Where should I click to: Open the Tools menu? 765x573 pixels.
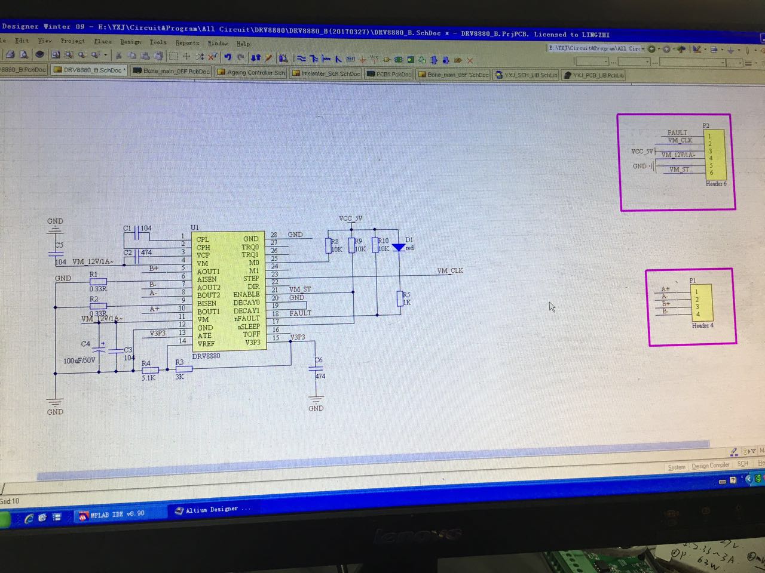click(158, 42)
